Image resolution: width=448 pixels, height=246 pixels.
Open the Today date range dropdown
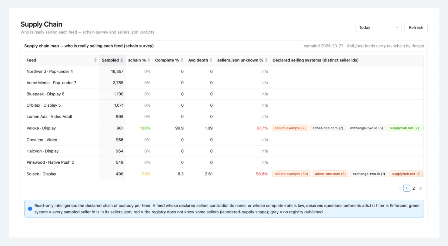click(379, 28)
